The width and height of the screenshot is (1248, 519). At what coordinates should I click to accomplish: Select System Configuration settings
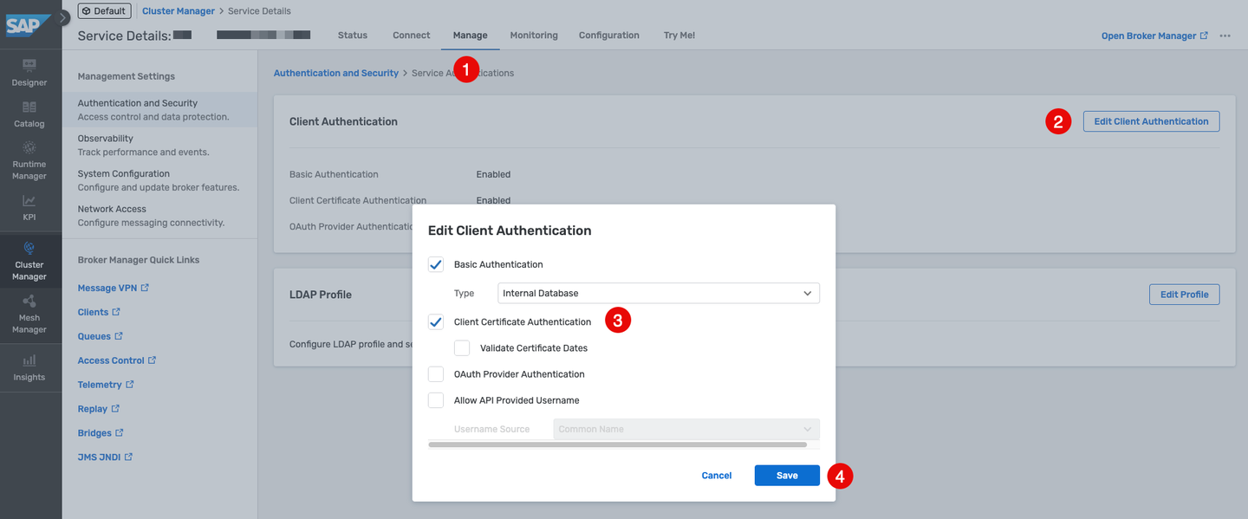pyautogui.click(x=160, y=180)
